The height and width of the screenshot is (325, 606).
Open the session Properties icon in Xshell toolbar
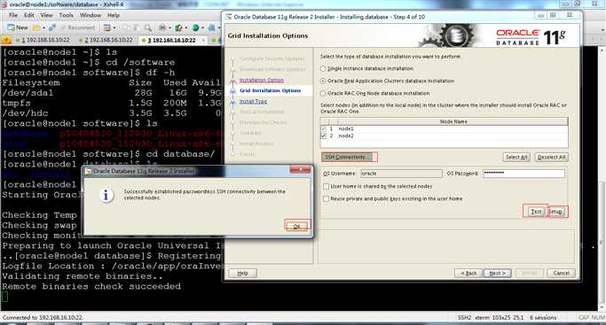tap(106, 27)
